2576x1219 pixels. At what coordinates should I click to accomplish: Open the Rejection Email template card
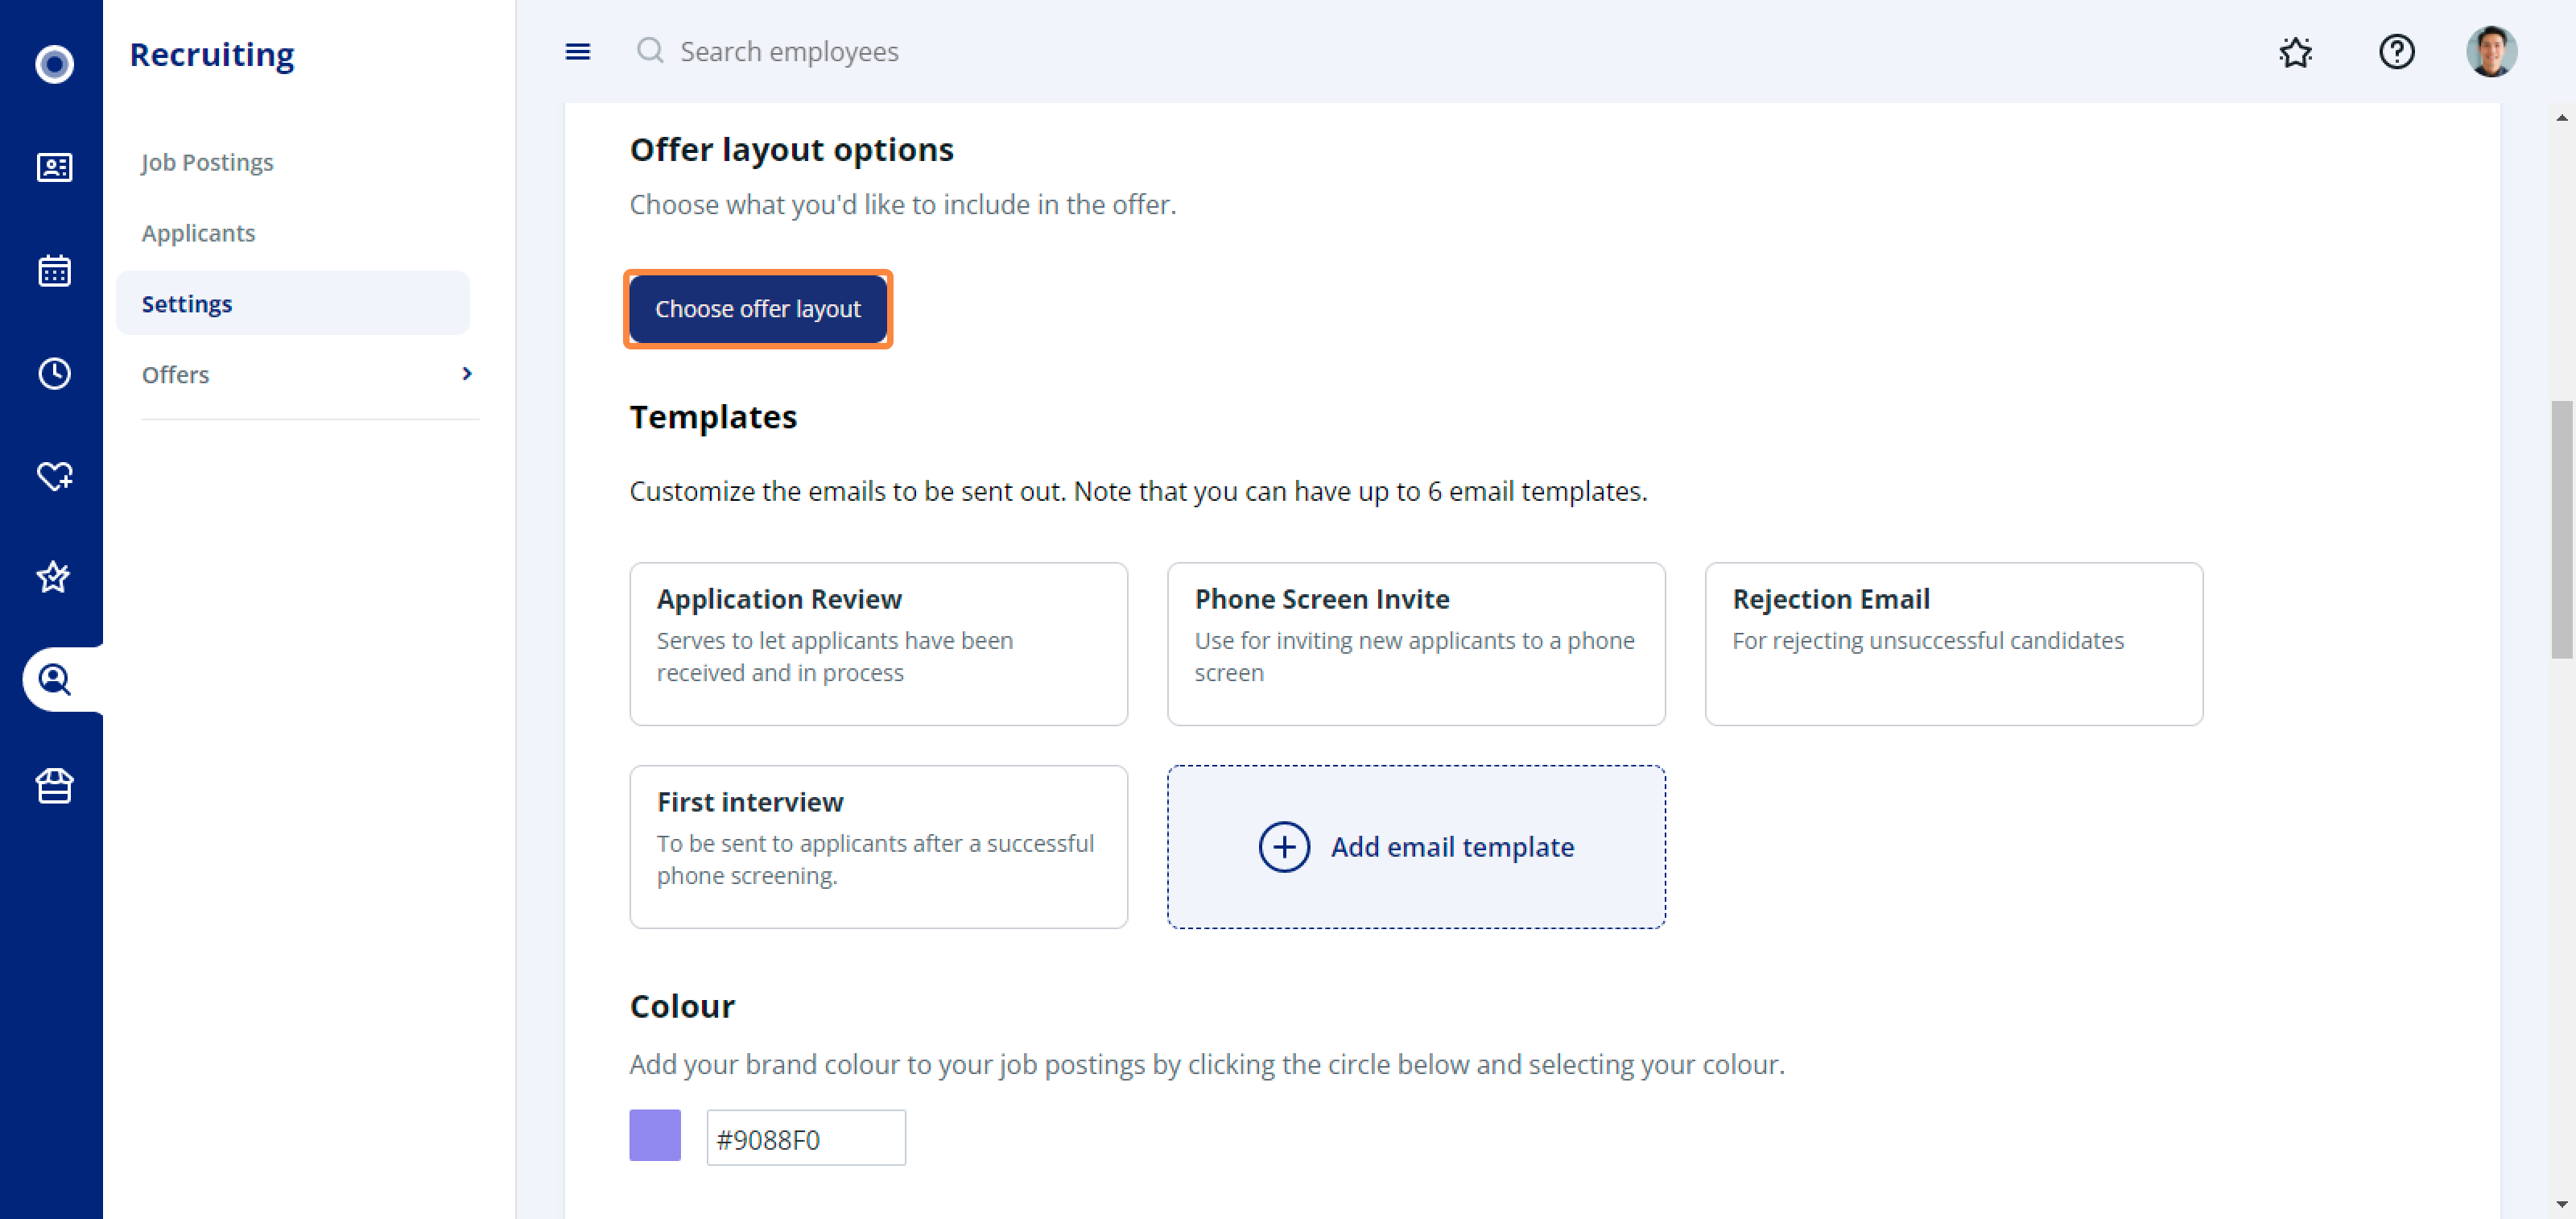click(x=1953, y=644)
